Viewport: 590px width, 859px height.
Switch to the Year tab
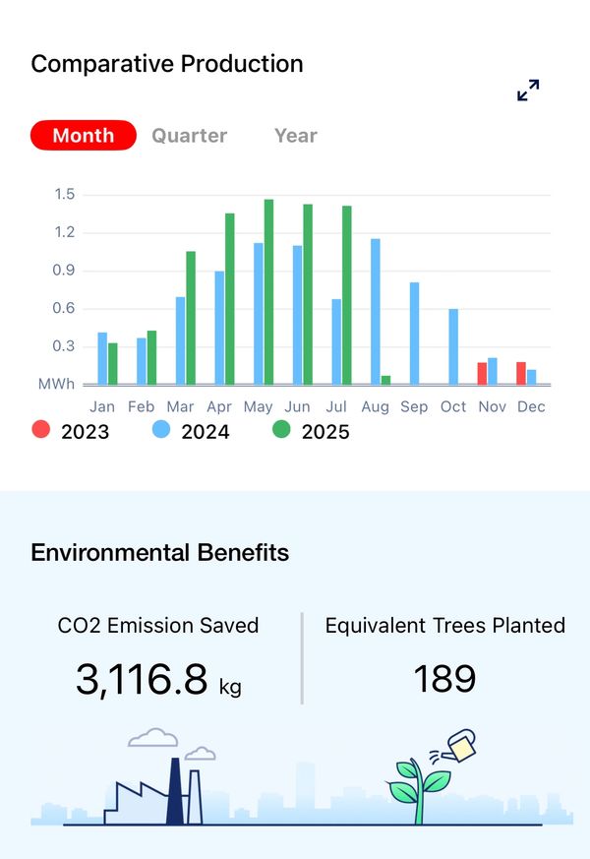(295, 136)
